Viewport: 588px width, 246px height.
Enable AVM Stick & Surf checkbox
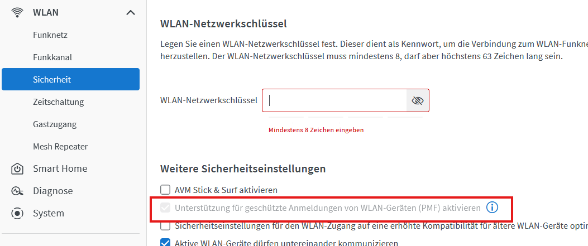(x=165, y=190)
